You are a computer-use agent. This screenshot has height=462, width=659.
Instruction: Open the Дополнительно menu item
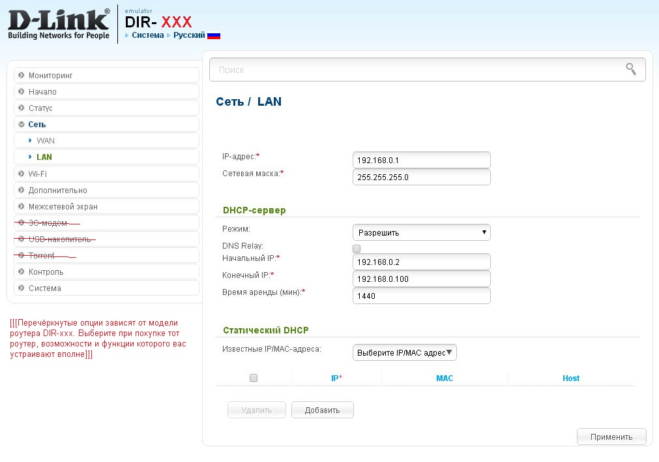point(106,190)
